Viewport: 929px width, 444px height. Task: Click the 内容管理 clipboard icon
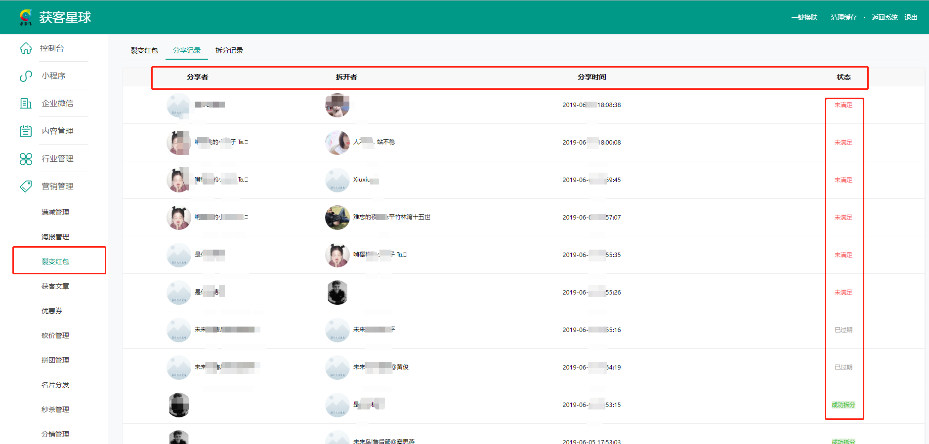26,131
